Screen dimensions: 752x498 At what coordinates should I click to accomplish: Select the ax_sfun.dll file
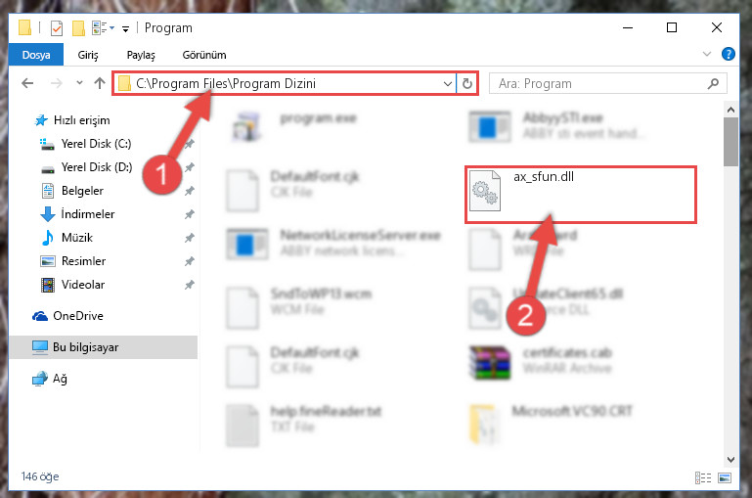pos(580,195)
